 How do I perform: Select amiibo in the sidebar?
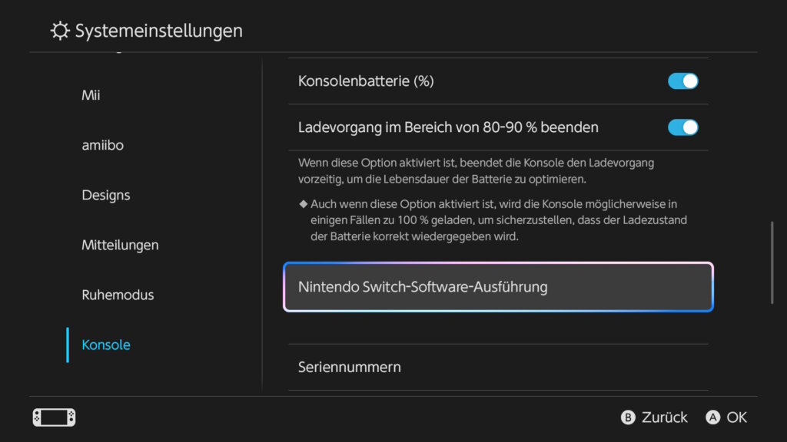point(101,145)
